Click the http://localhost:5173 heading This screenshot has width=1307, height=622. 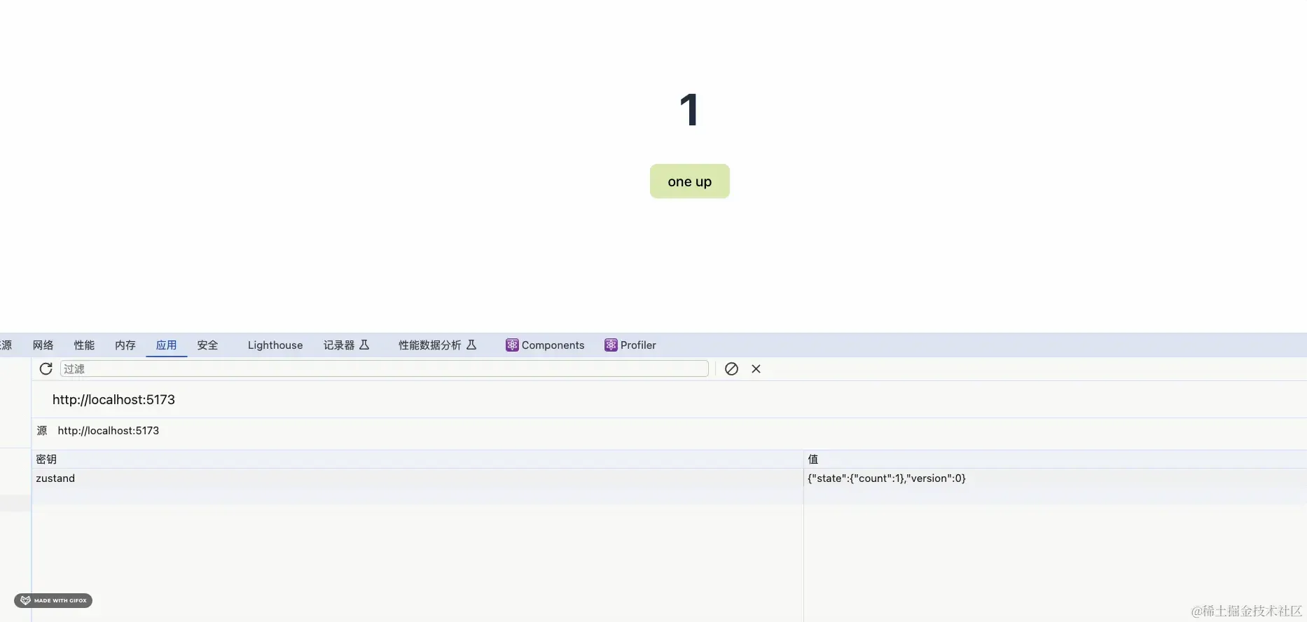click(x=113, y=400)
